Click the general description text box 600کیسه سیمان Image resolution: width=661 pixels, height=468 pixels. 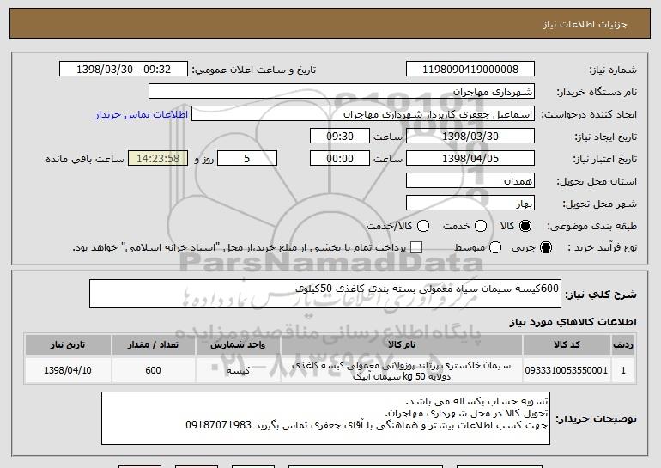[325, 294]
